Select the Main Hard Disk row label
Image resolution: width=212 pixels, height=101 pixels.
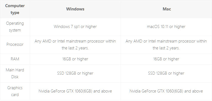15,74
